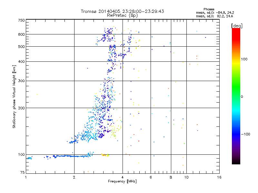Screen dimensions: 258x193
Task: Click the y-axis tick label '500'
Action: pyautogui.click(x=21, y=47)
